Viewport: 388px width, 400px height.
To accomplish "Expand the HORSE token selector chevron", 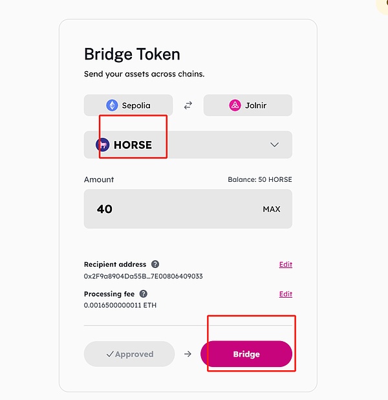I will (274, 145).
